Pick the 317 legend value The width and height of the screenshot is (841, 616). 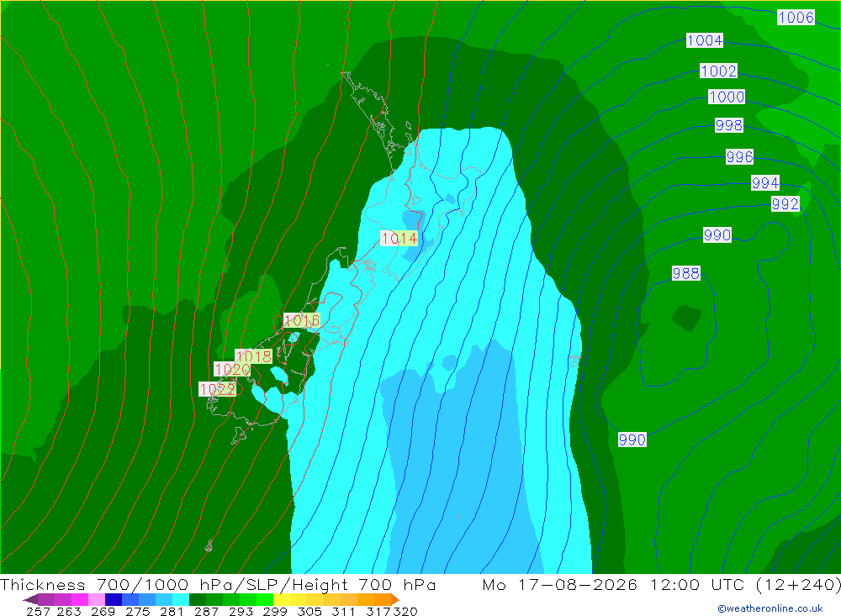pyautogui.click(x=378, y=611)
